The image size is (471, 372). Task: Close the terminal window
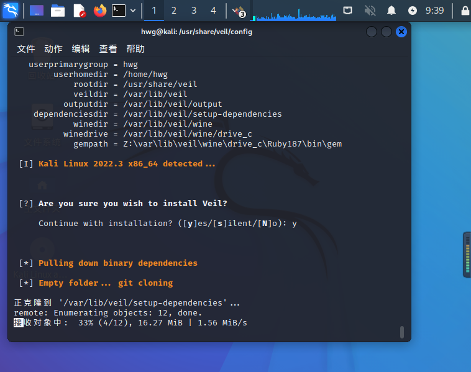(x=401, y=32)
